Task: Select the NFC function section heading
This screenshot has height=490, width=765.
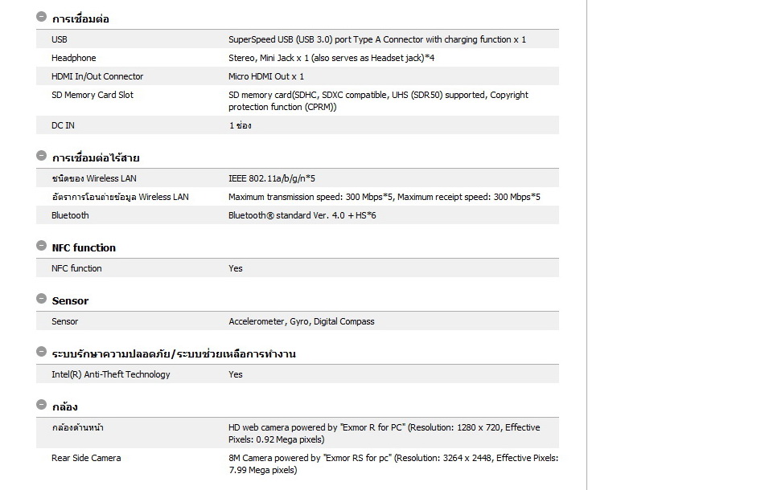Action: (84, 247)
